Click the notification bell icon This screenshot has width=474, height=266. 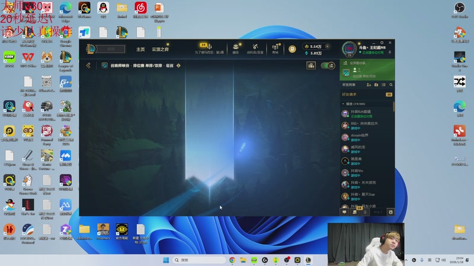pos(390,52)
